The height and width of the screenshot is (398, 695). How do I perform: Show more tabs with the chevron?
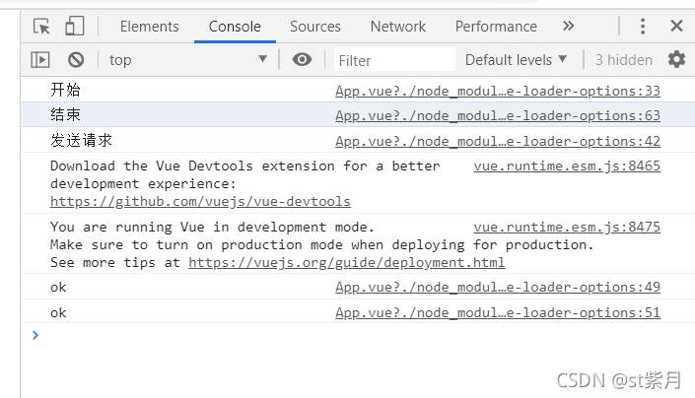coord(568,27)
